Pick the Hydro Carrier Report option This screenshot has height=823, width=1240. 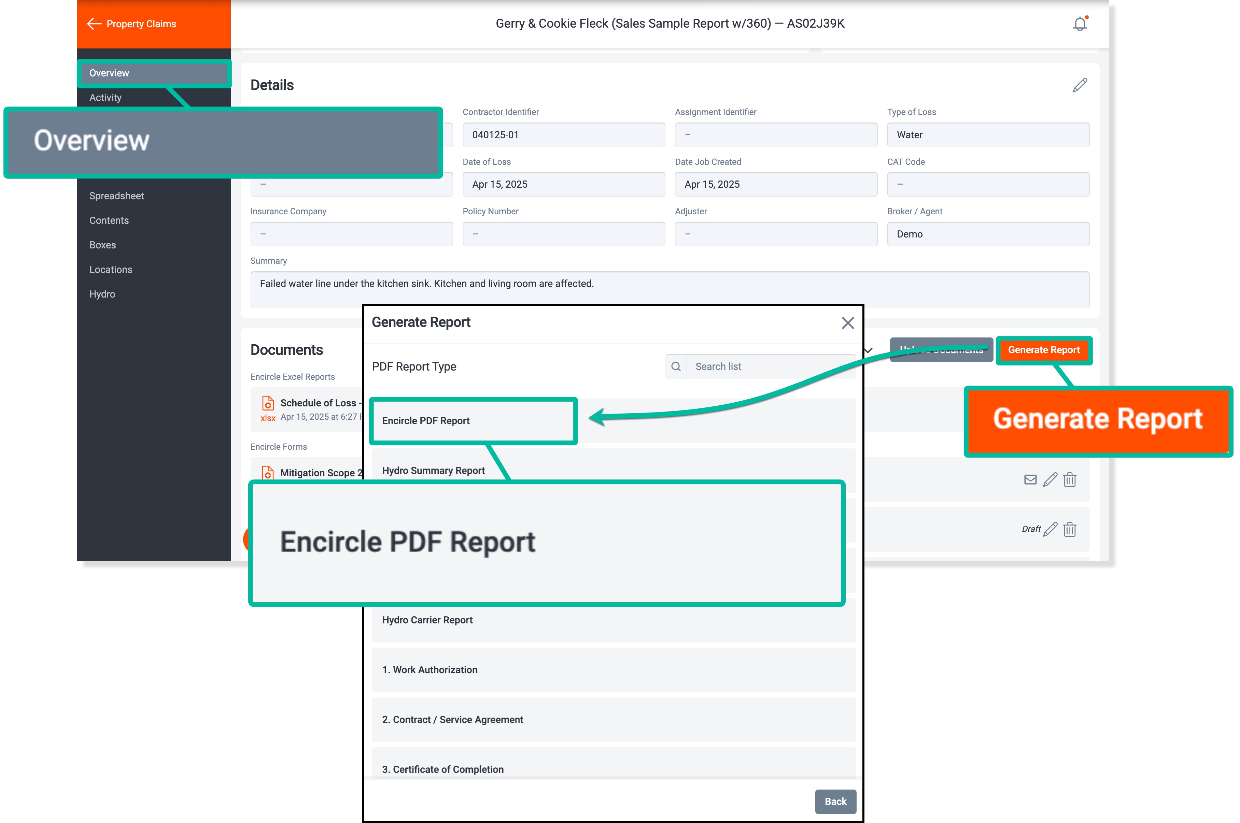pyautogui.click(x=614, y=620)
